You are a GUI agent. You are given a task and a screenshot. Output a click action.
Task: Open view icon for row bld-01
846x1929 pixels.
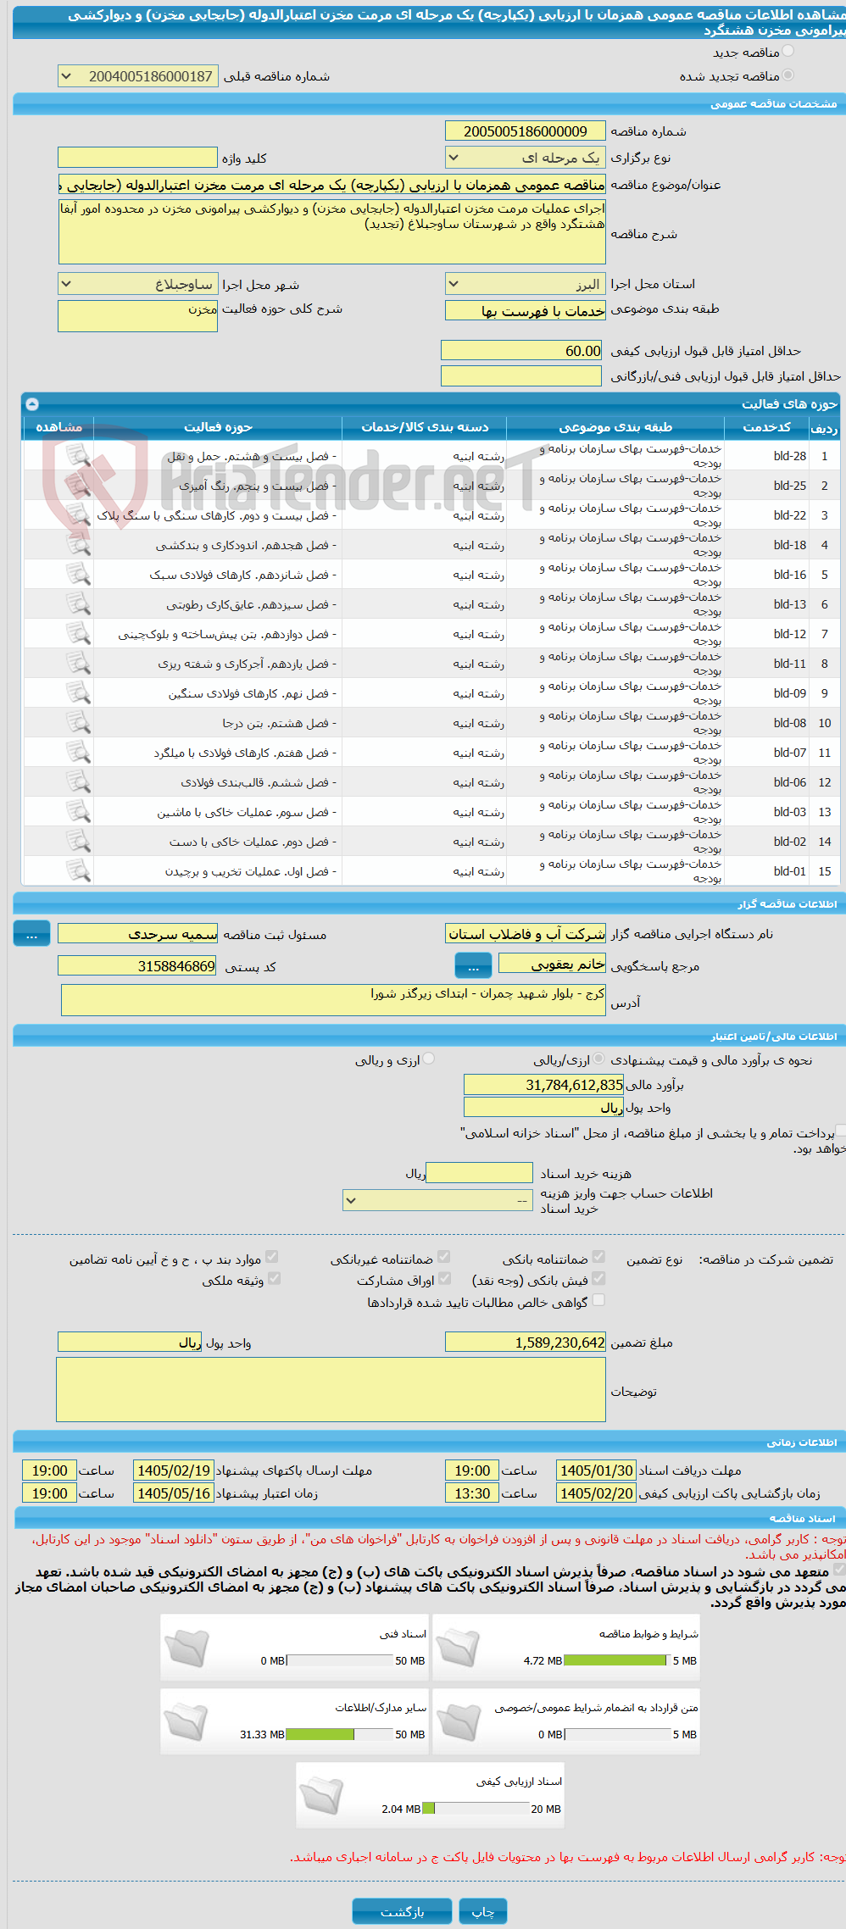click(x=78, y=871)
